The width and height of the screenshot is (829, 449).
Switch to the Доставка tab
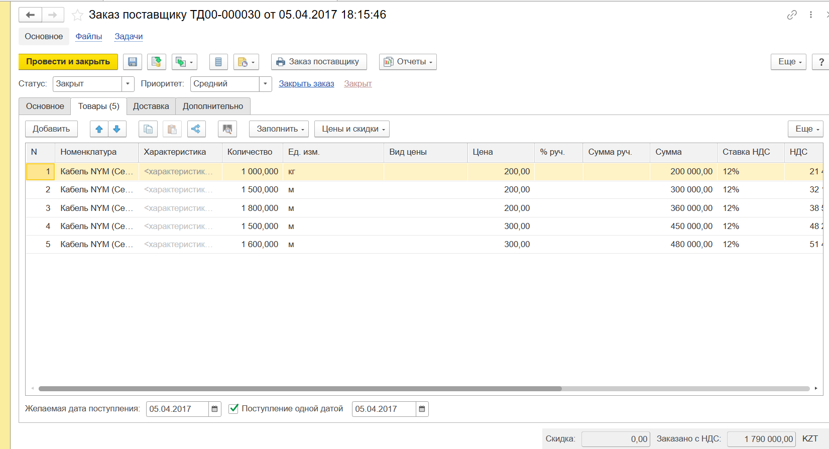tap(151, 106)
